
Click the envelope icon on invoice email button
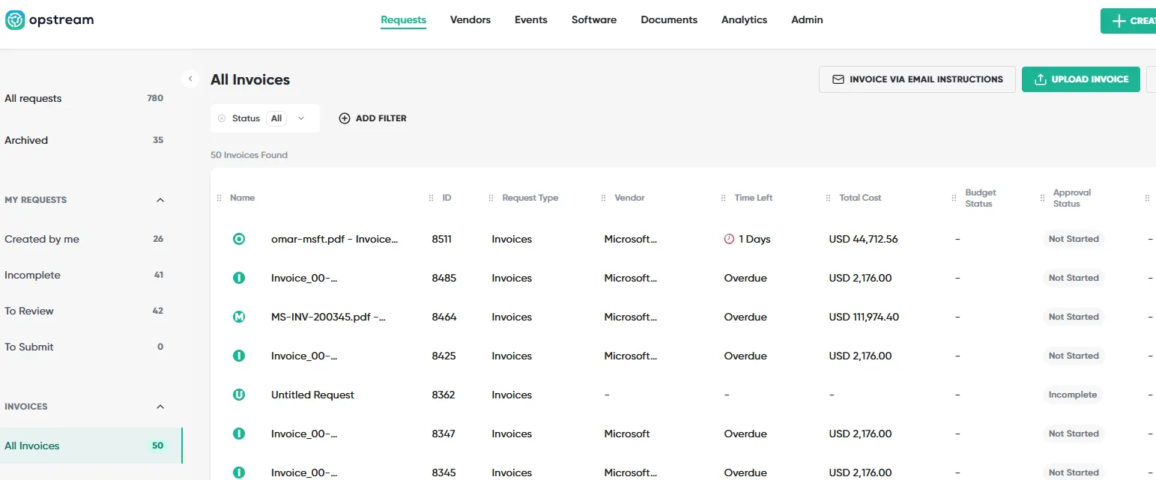point(838,79)
